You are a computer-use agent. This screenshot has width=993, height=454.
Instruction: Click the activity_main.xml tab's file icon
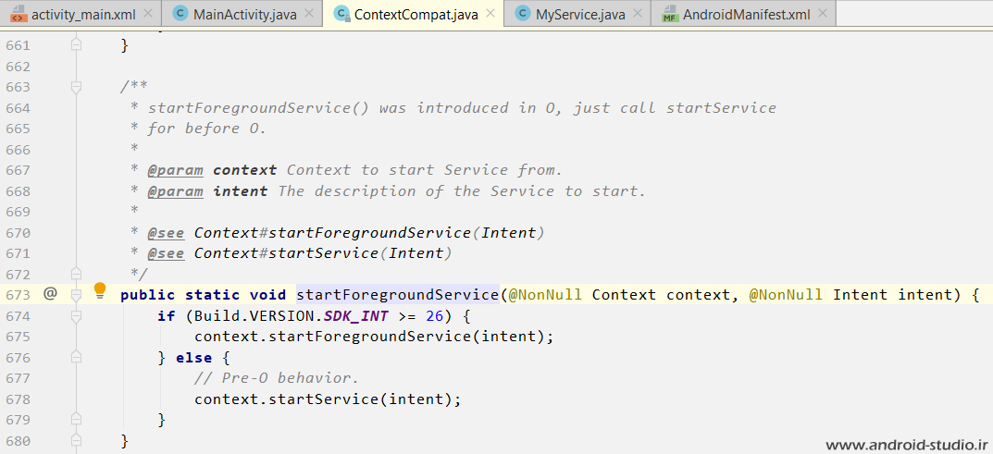(x=18, y=14)
